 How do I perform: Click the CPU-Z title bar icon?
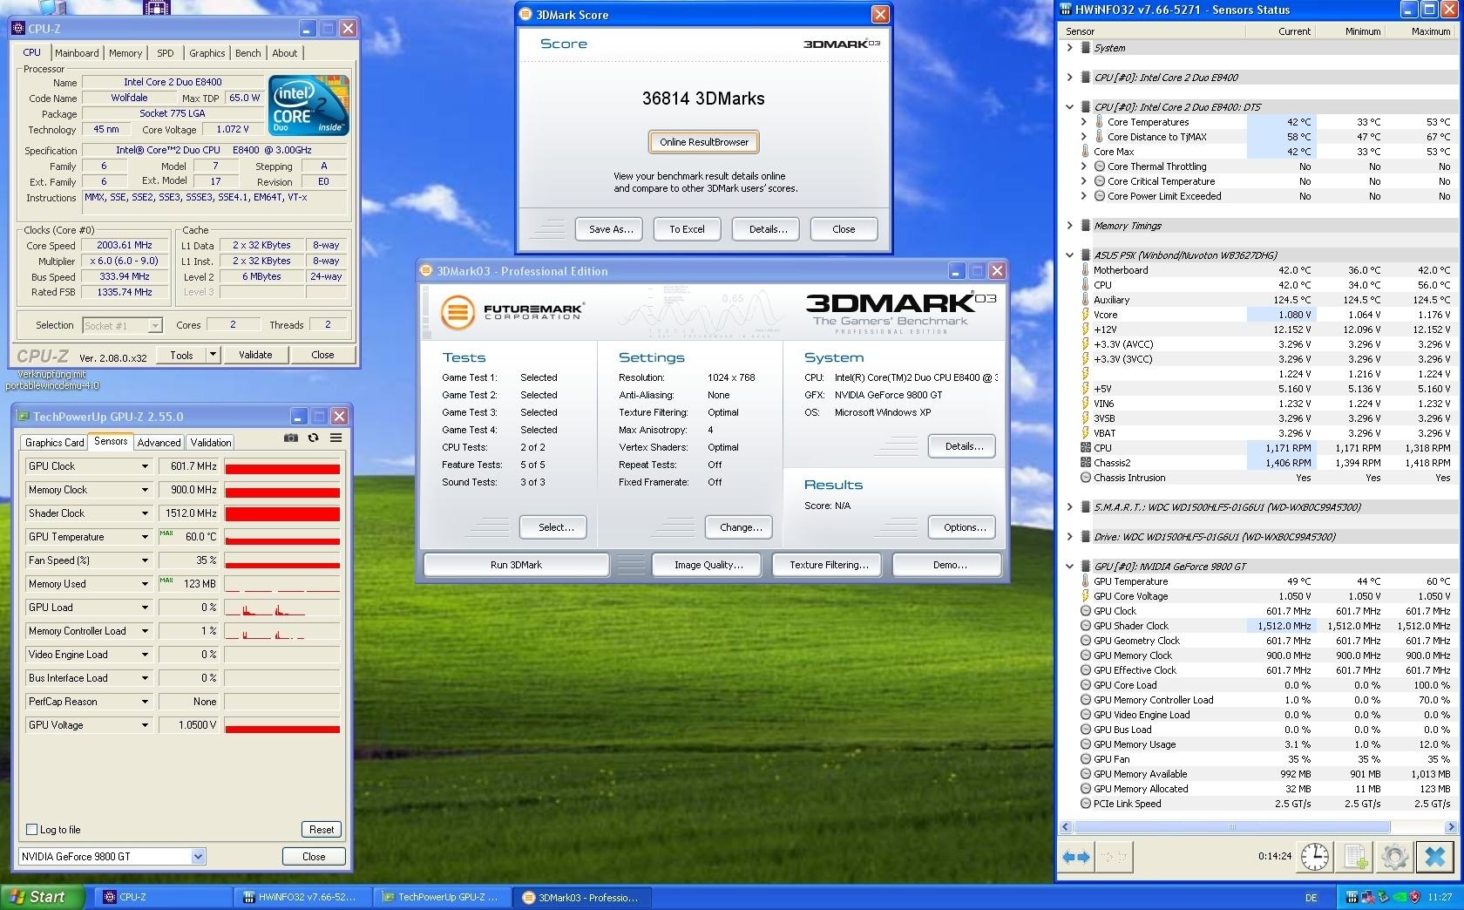coord(18,28)
